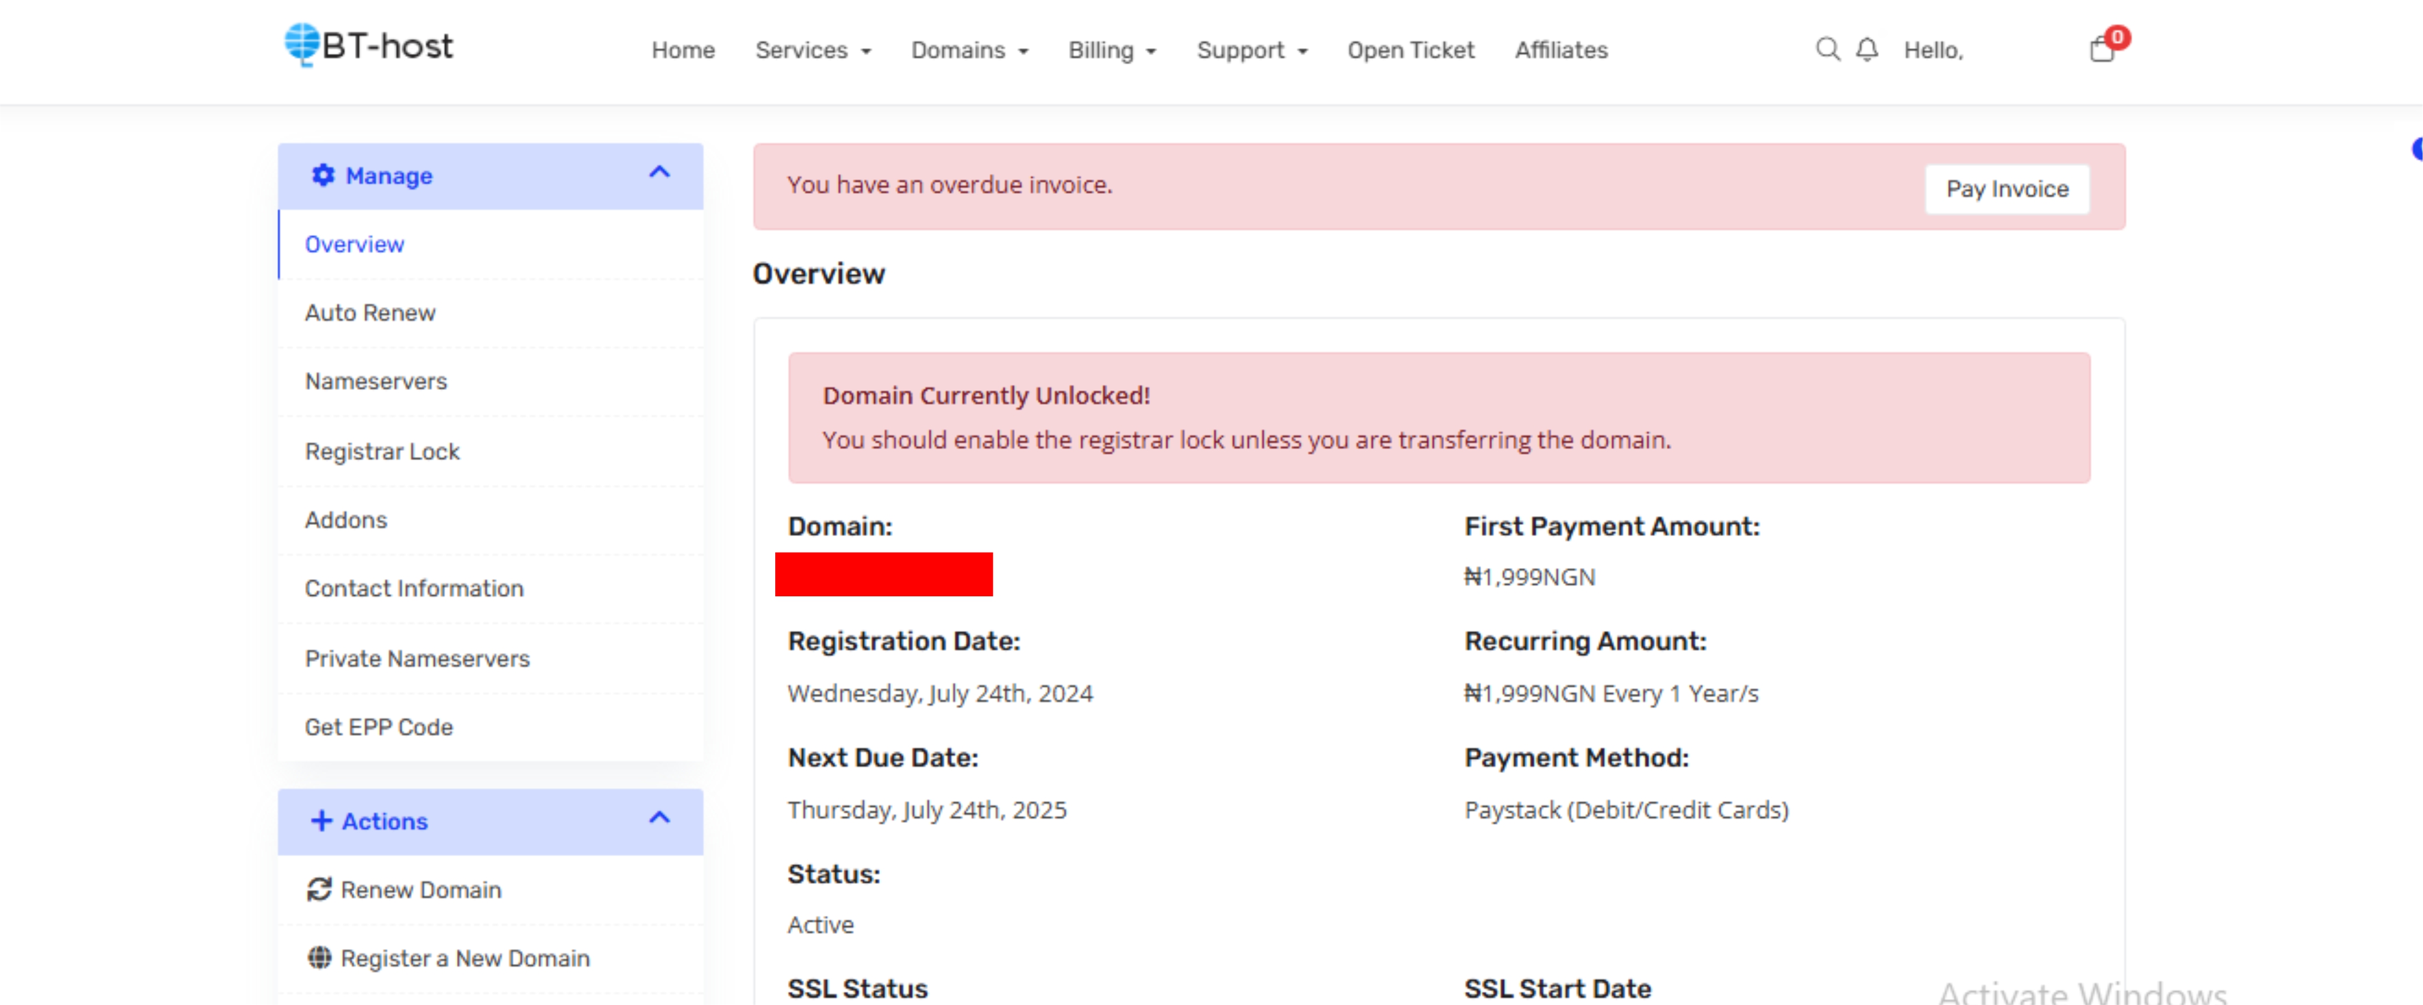This screenshot has height=1005, width=2423.
Task: Open the search magnifier icon
Action: pos(1827,49)
